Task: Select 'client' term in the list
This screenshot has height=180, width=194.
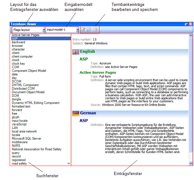Action: point(16,53)
